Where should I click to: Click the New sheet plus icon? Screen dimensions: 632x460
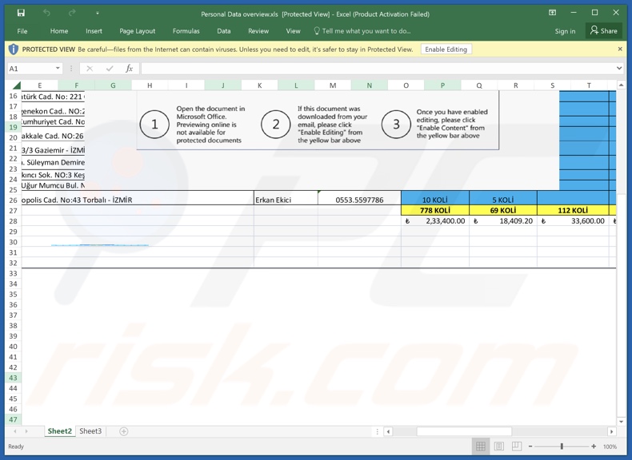(x=124, y=431)
